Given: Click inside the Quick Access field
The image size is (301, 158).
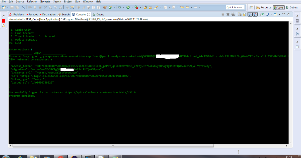Looking at the screenshot, I should point(235,7).
